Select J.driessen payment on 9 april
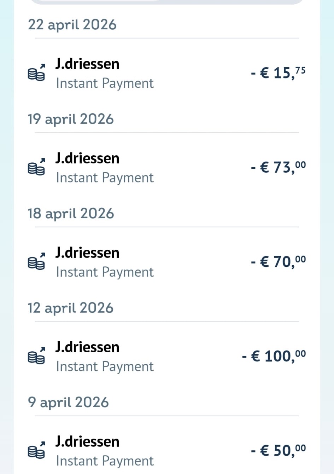This screenshot has width=334, height=474. tap(167, 451)
